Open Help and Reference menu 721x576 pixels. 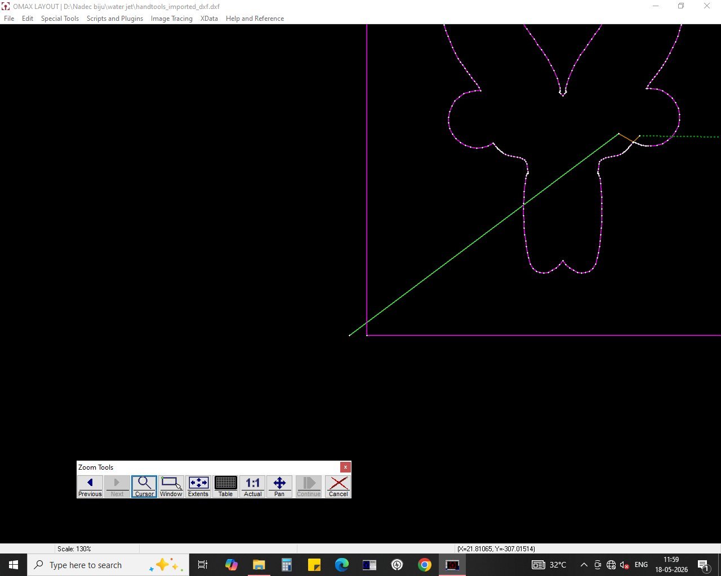point(255,19)
